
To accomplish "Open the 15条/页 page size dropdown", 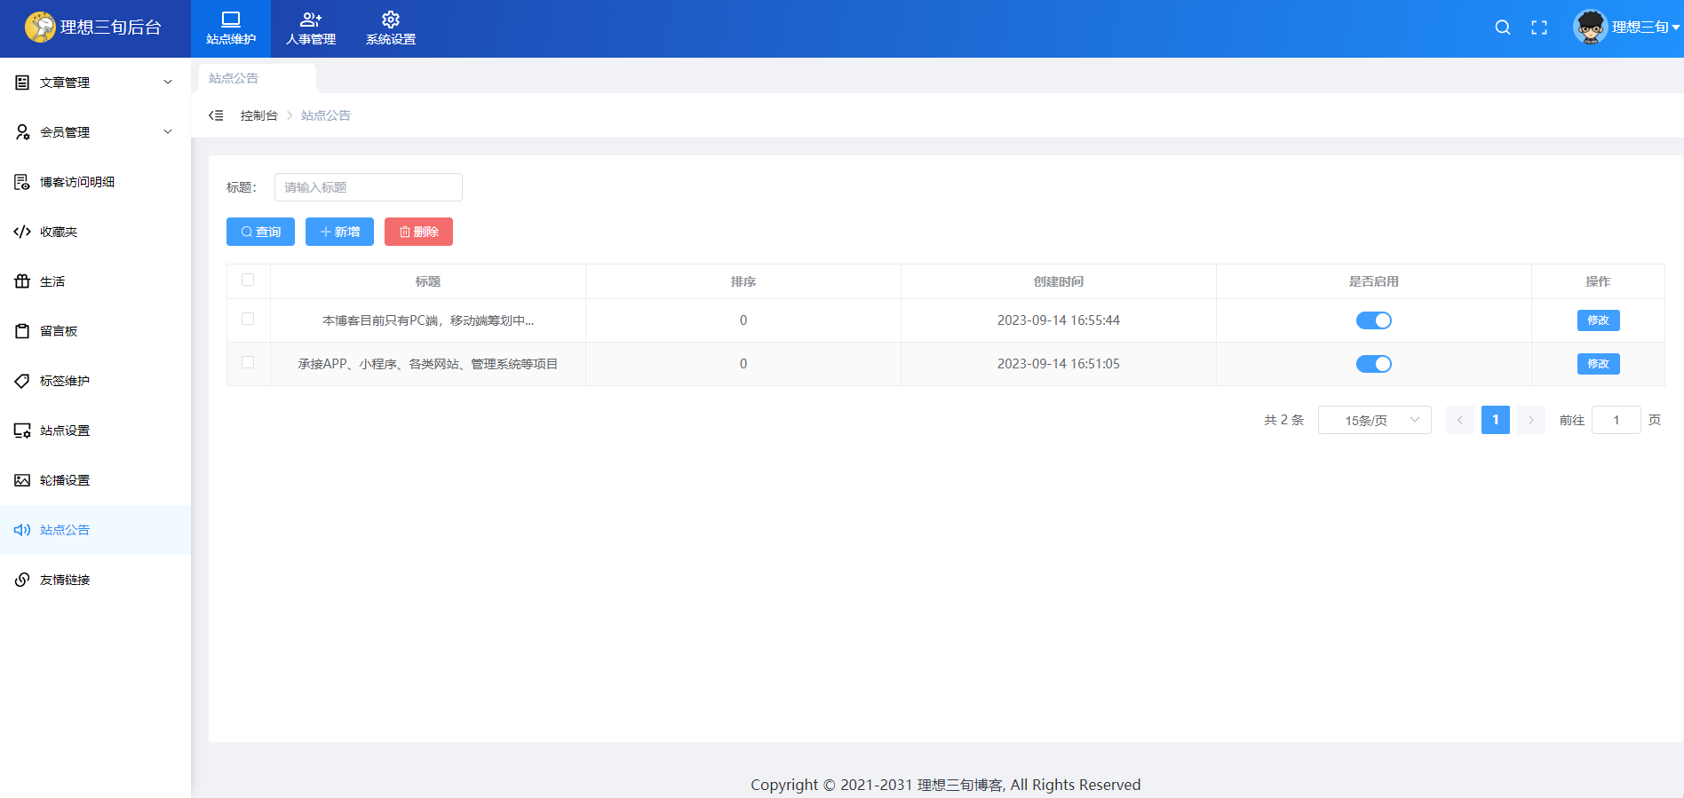I will pos(1374,420).
